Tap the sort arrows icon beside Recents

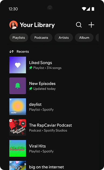(12, 52)
